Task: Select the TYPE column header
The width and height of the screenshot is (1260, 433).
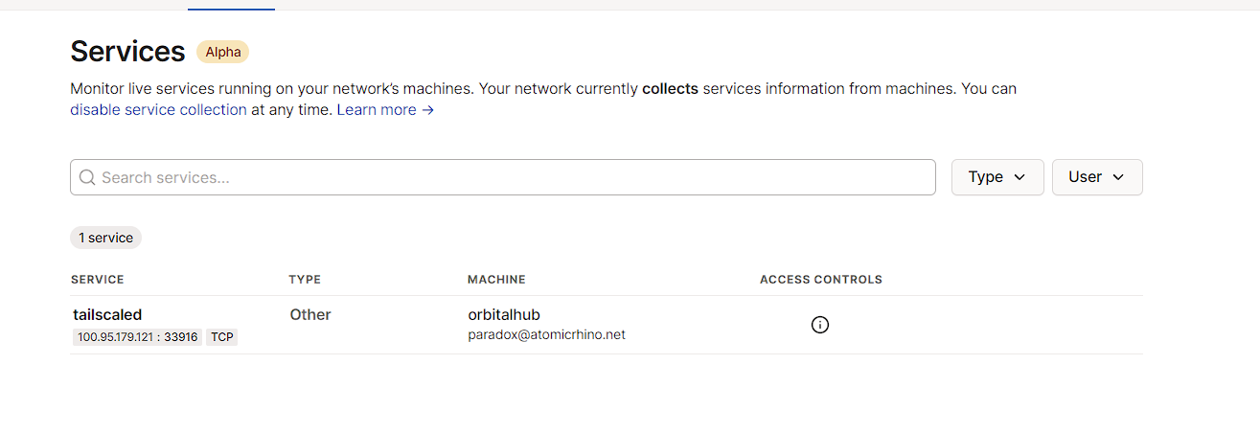Action: click(305, 280)
